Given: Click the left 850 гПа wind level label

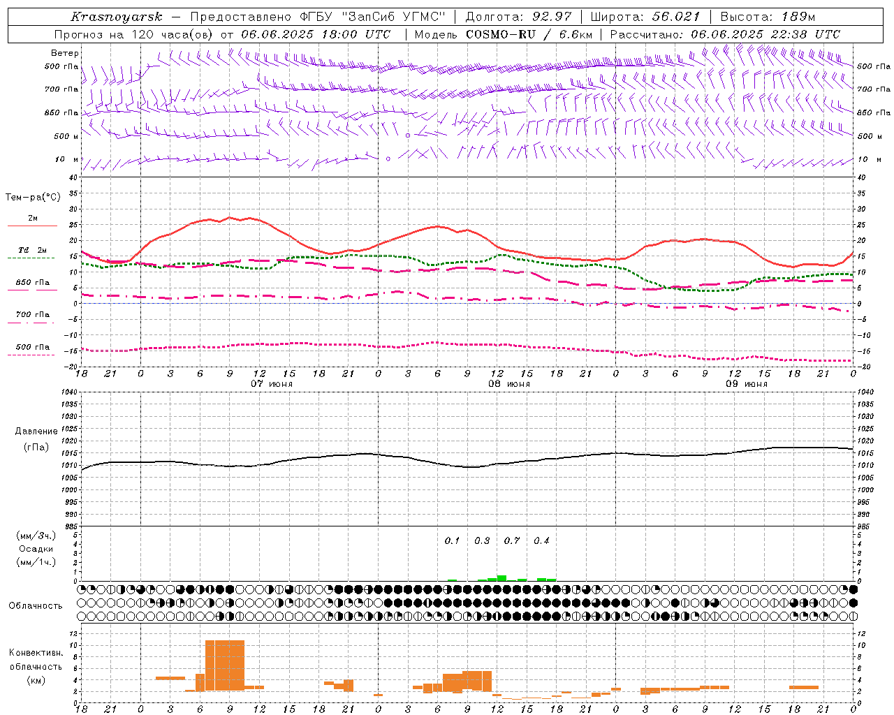Looking at the screenshot, I should [61, 112].
